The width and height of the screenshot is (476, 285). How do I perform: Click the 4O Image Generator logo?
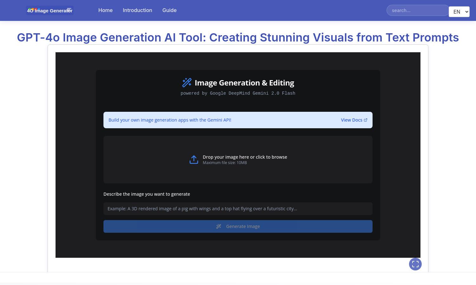coord(50,10)
